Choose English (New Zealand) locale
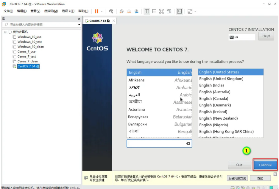 click(x=231, y=118)
